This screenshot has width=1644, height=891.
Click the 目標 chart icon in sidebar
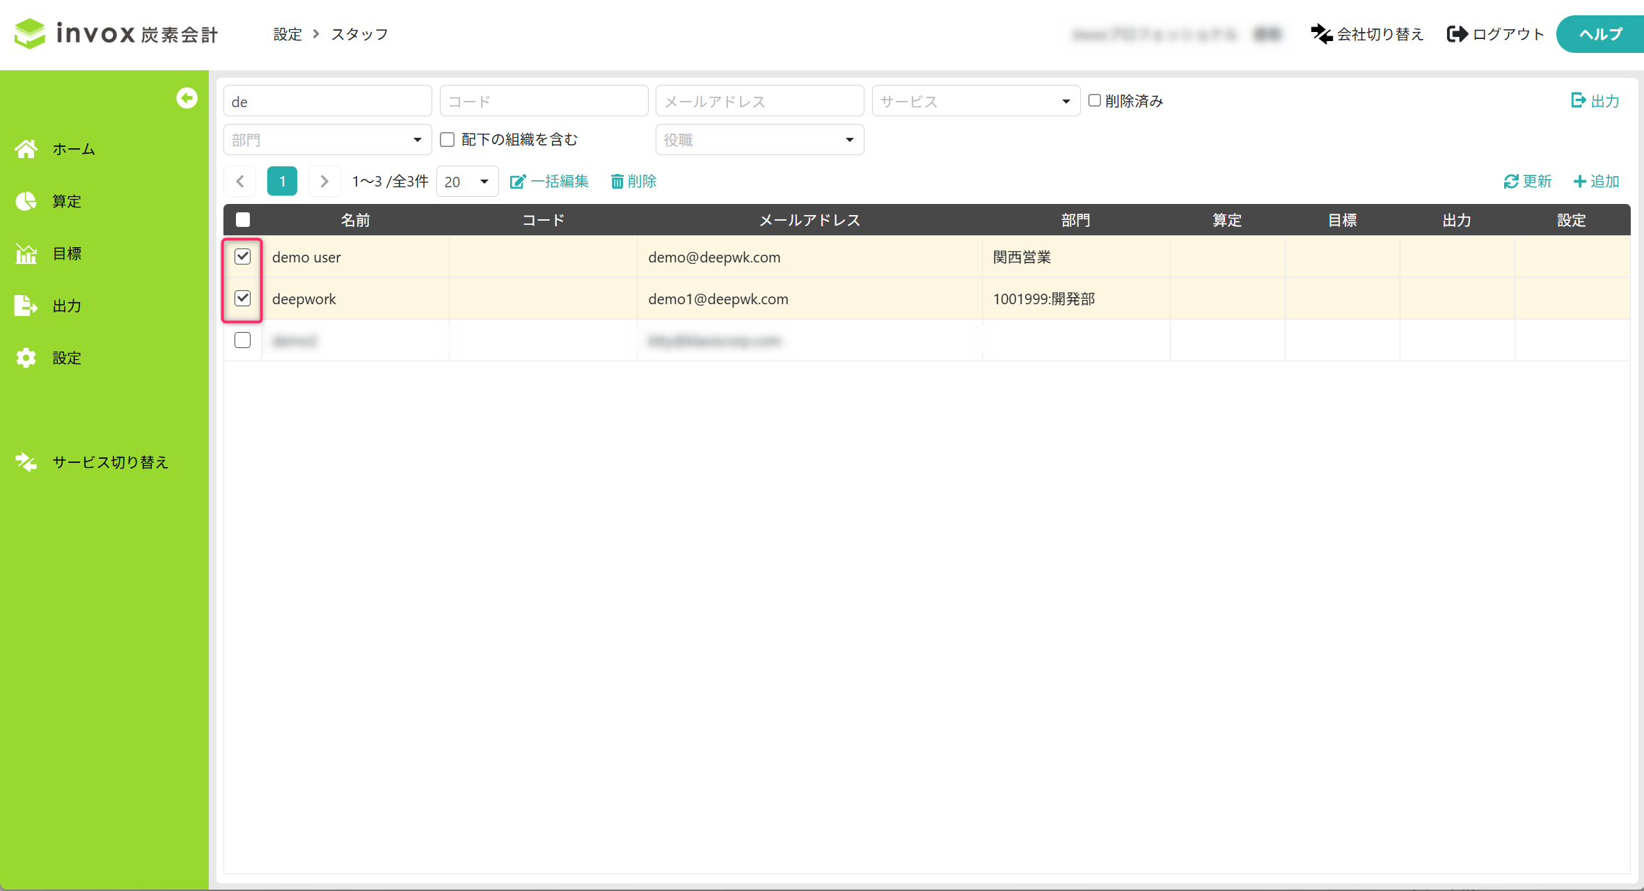(26, 254)
